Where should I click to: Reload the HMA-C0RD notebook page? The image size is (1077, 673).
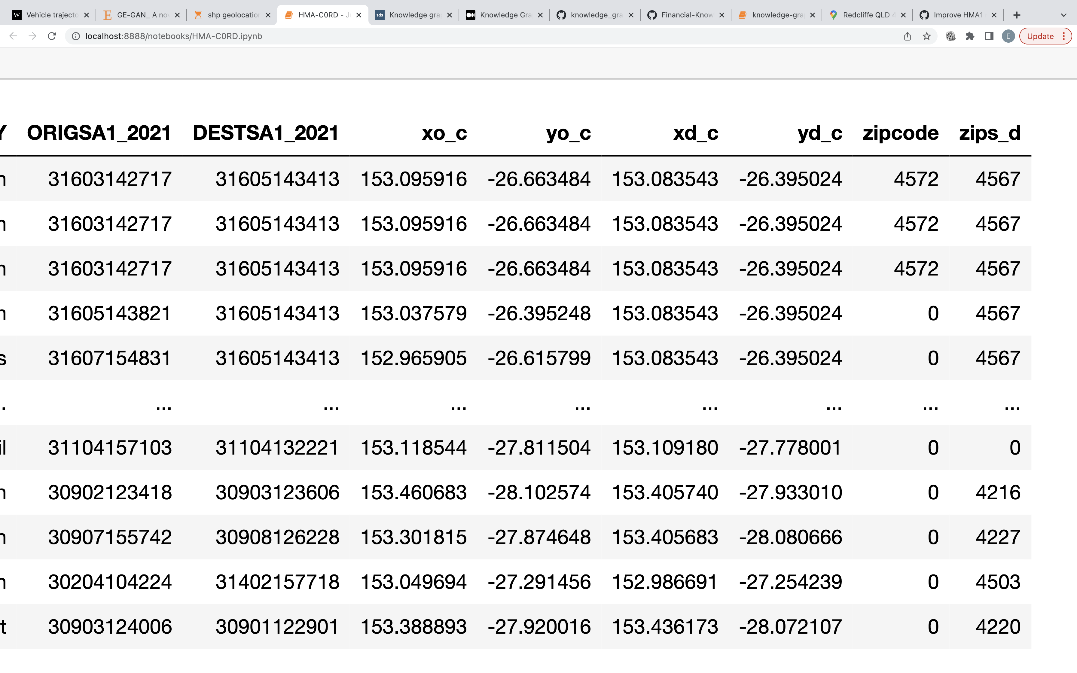52,36
